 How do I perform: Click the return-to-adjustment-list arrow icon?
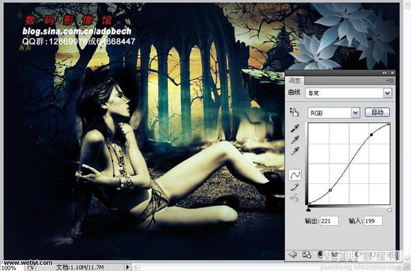tap(292, 255)
